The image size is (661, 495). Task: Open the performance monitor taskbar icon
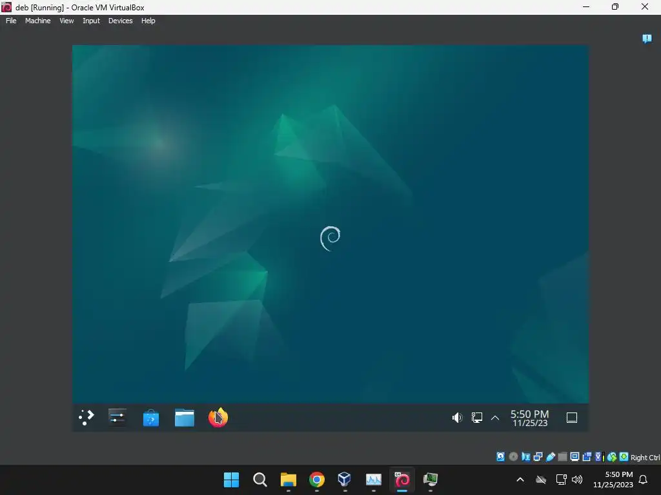(x=374, y=480)
